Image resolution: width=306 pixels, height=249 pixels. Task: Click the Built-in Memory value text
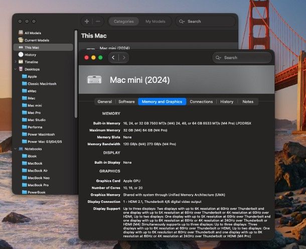click(x=187, y=123)
